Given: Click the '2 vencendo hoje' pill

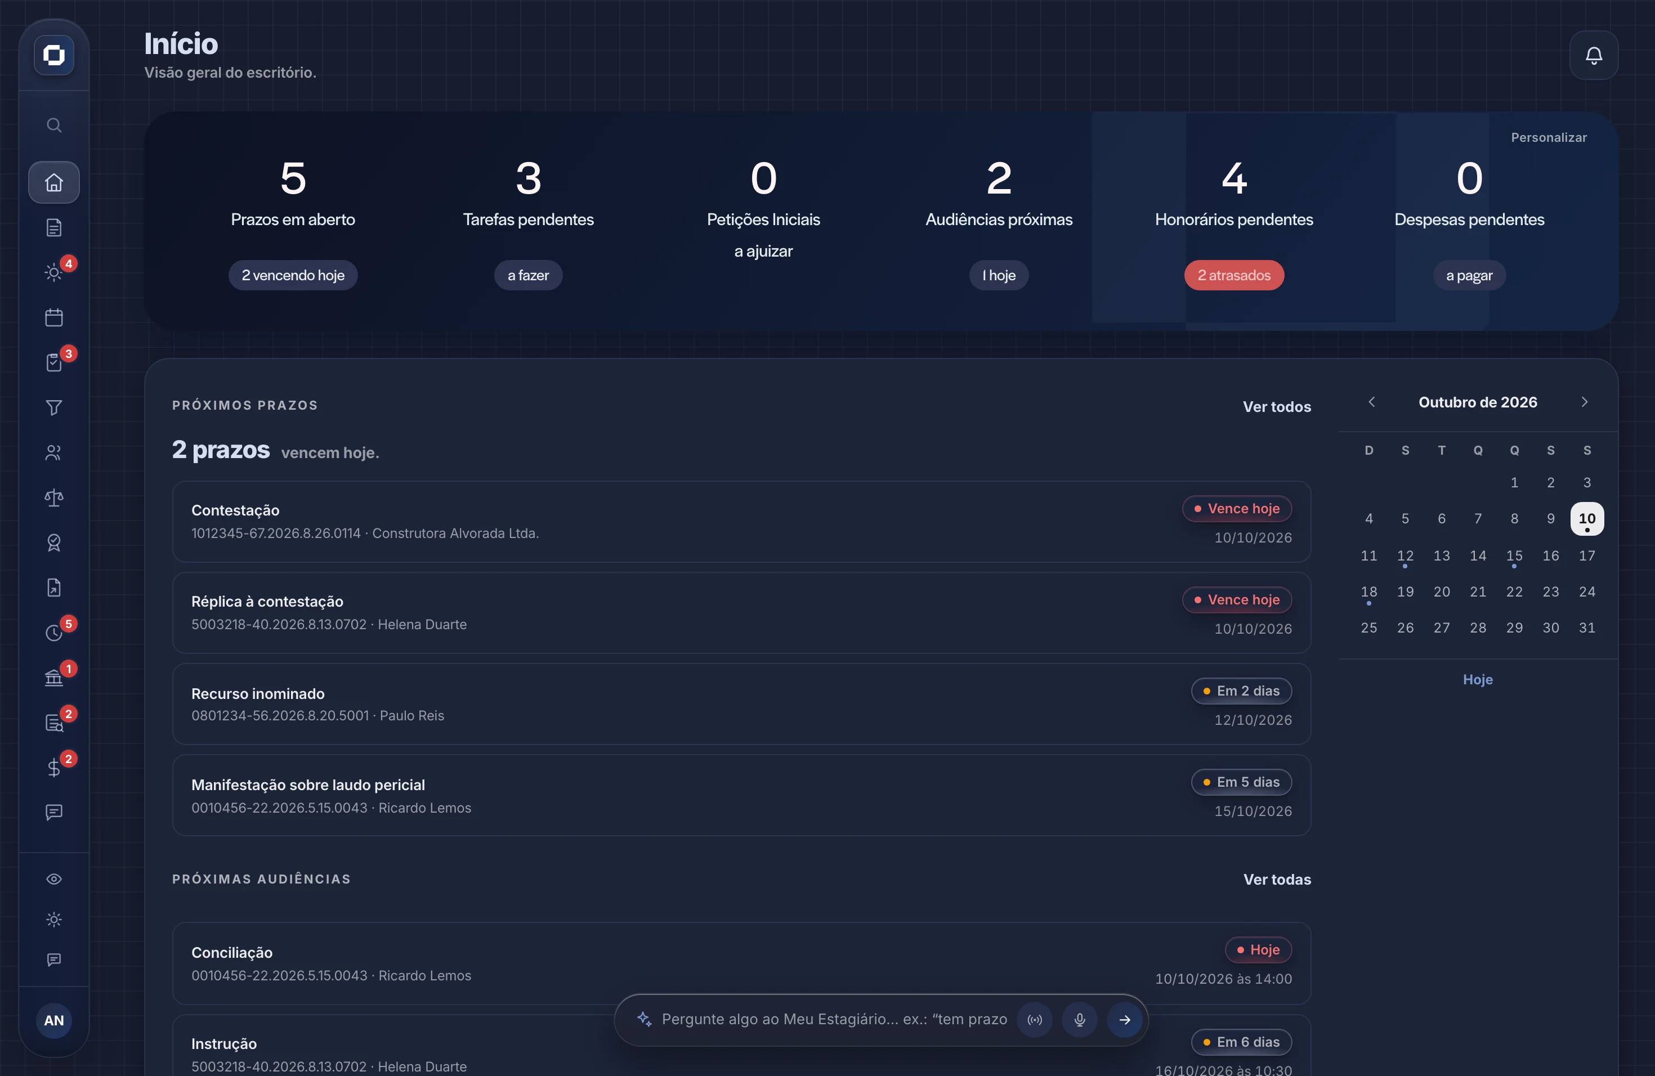Looking at the screenshot, I should coord(293,275).
